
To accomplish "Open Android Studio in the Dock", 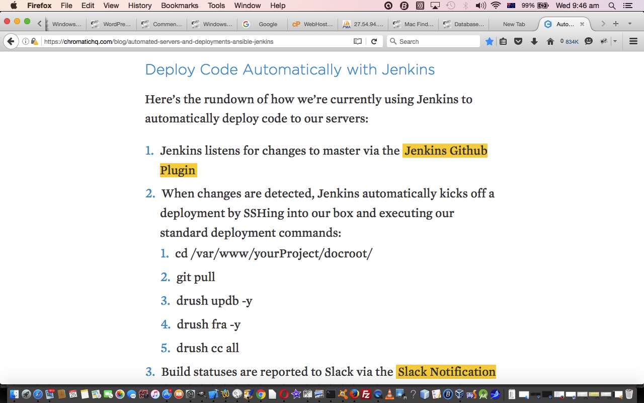I will click(483, 394).
